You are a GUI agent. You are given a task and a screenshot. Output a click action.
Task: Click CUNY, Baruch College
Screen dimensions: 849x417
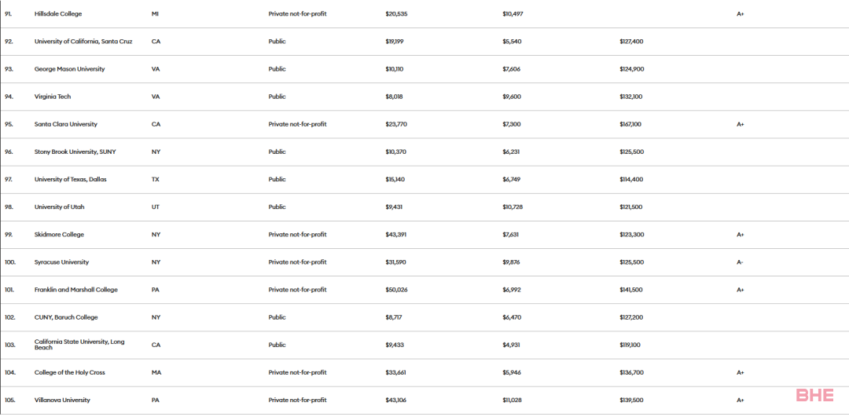(66, 317)
